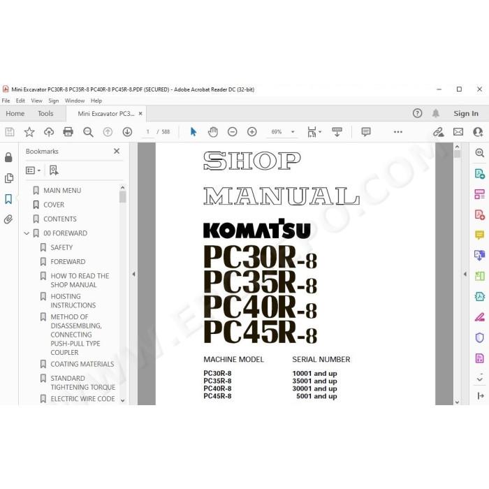Open the Edit menu
Screen dimensions: 489x489
coord(20,101)
